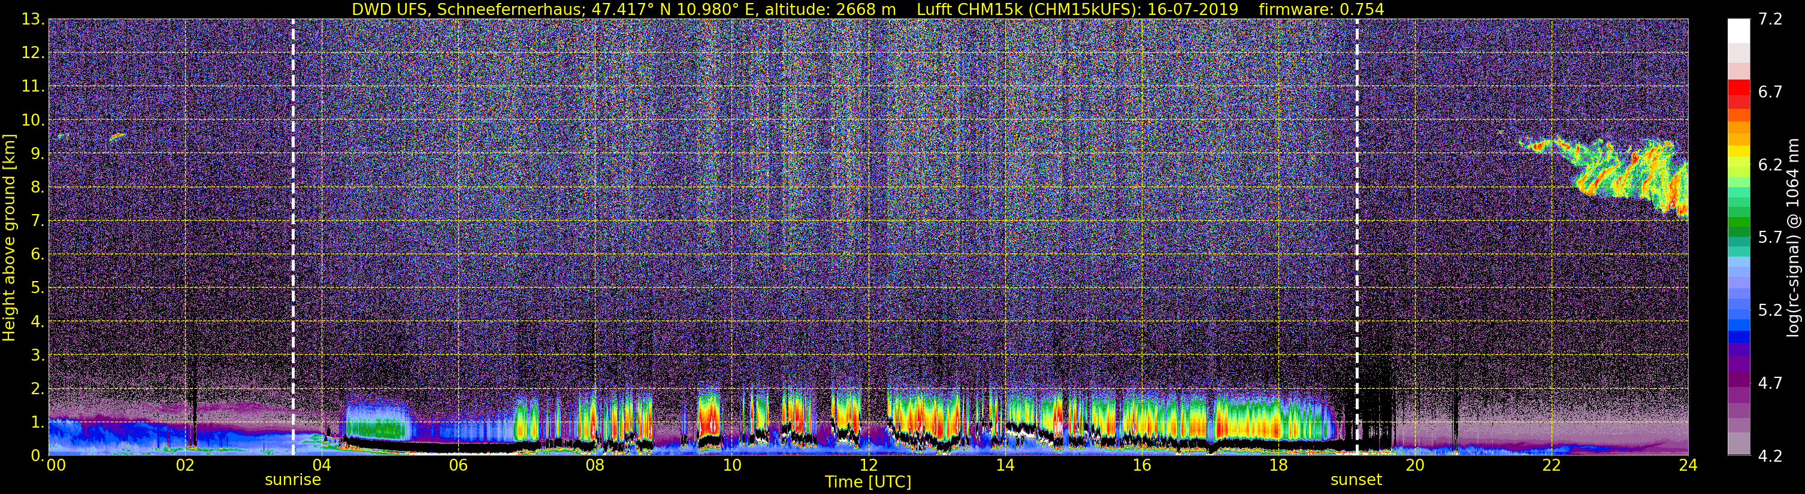
Task: Click the '16' time axis tick label
Action: [x=1141, y=465]
